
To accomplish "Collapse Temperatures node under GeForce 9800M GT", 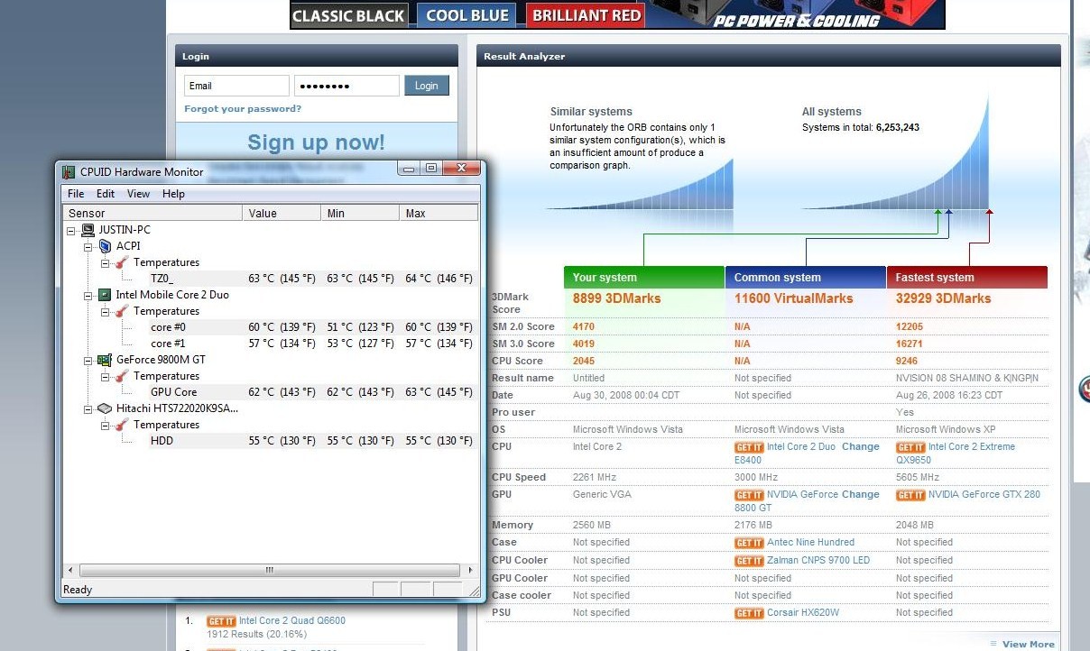I will (105, 376).
